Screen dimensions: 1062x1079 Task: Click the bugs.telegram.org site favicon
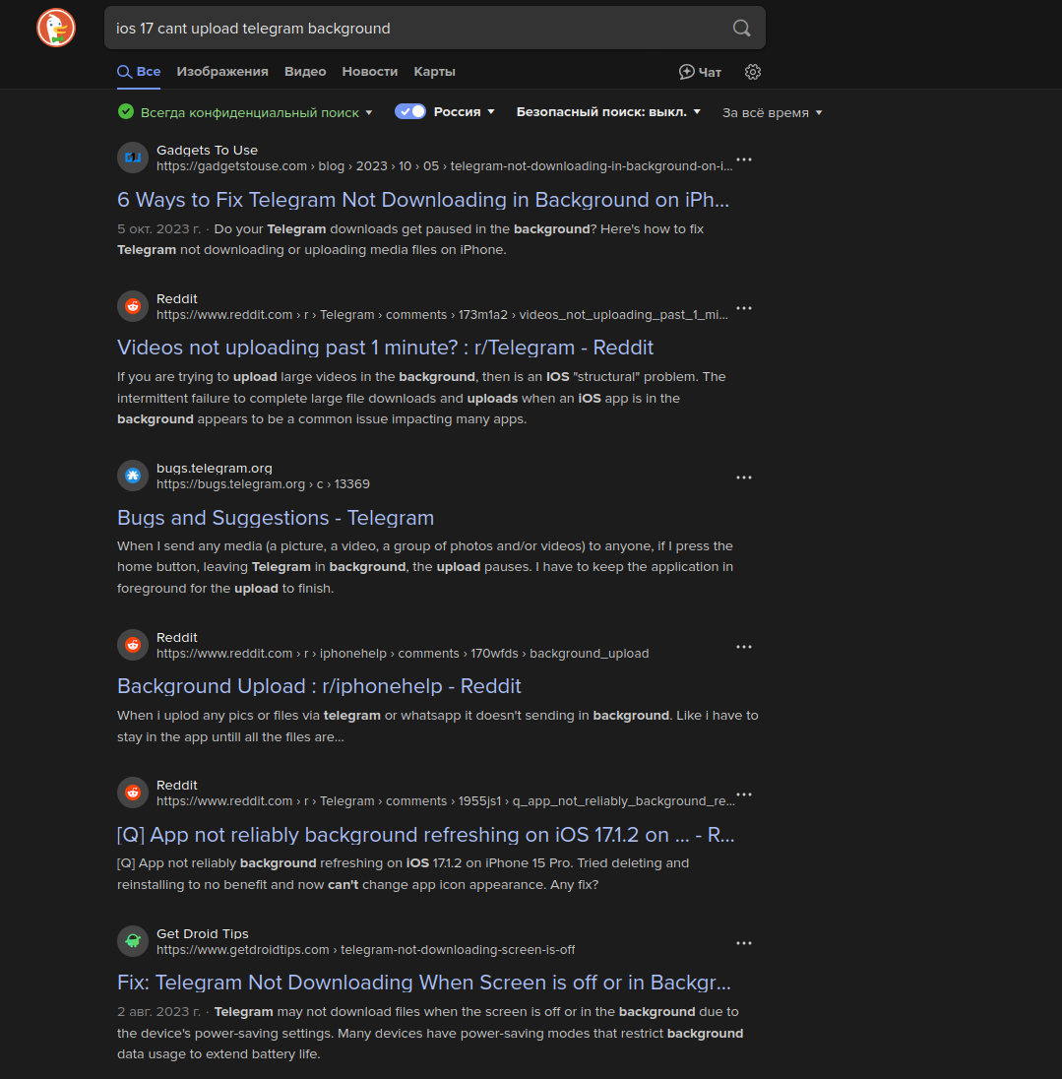133,476
